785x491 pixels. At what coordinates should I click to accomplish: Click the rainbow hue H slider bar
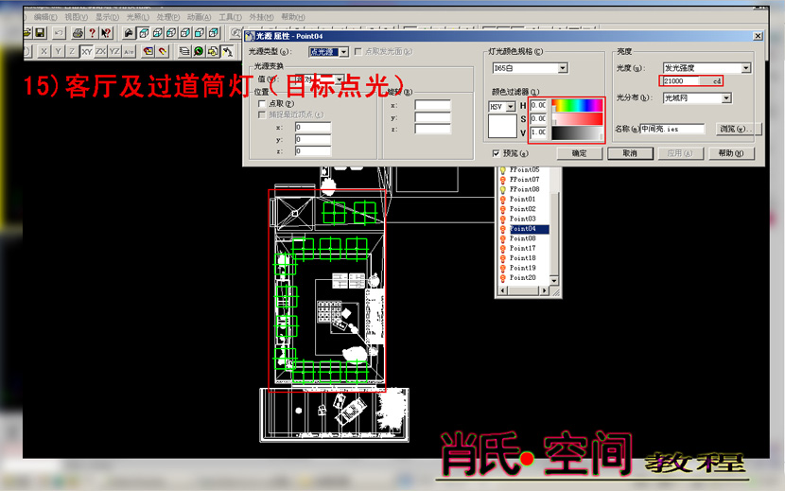click(x=577, y=105)
